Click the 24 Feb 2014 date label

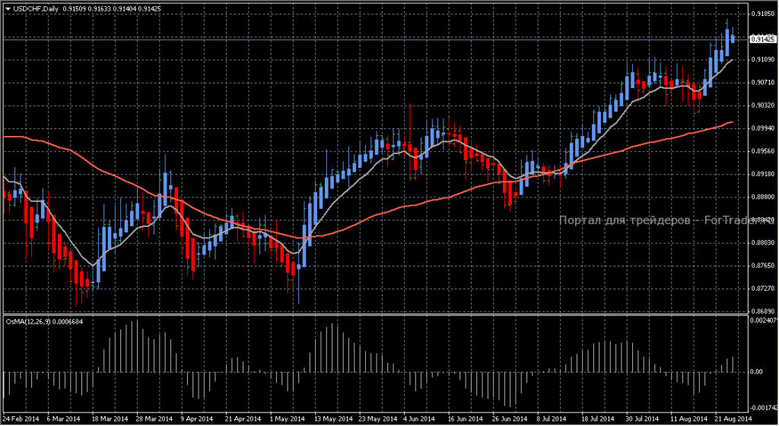coord(20,419)
